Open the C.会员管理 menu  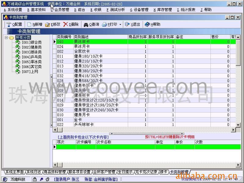click(60, 10)
